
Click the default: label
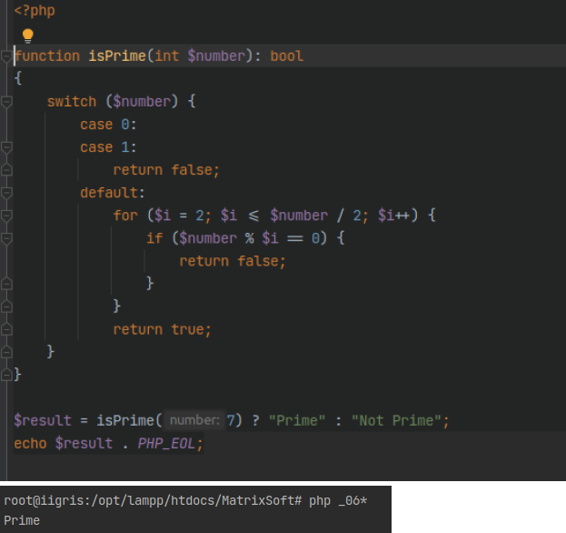pos(113,193)
